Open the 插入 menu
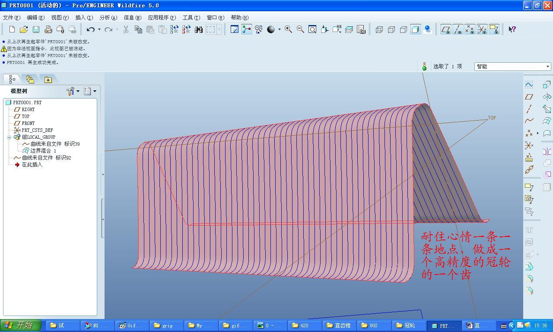This screenshot has height=332, width=553. pyautogui.click(x=84, y=18)
